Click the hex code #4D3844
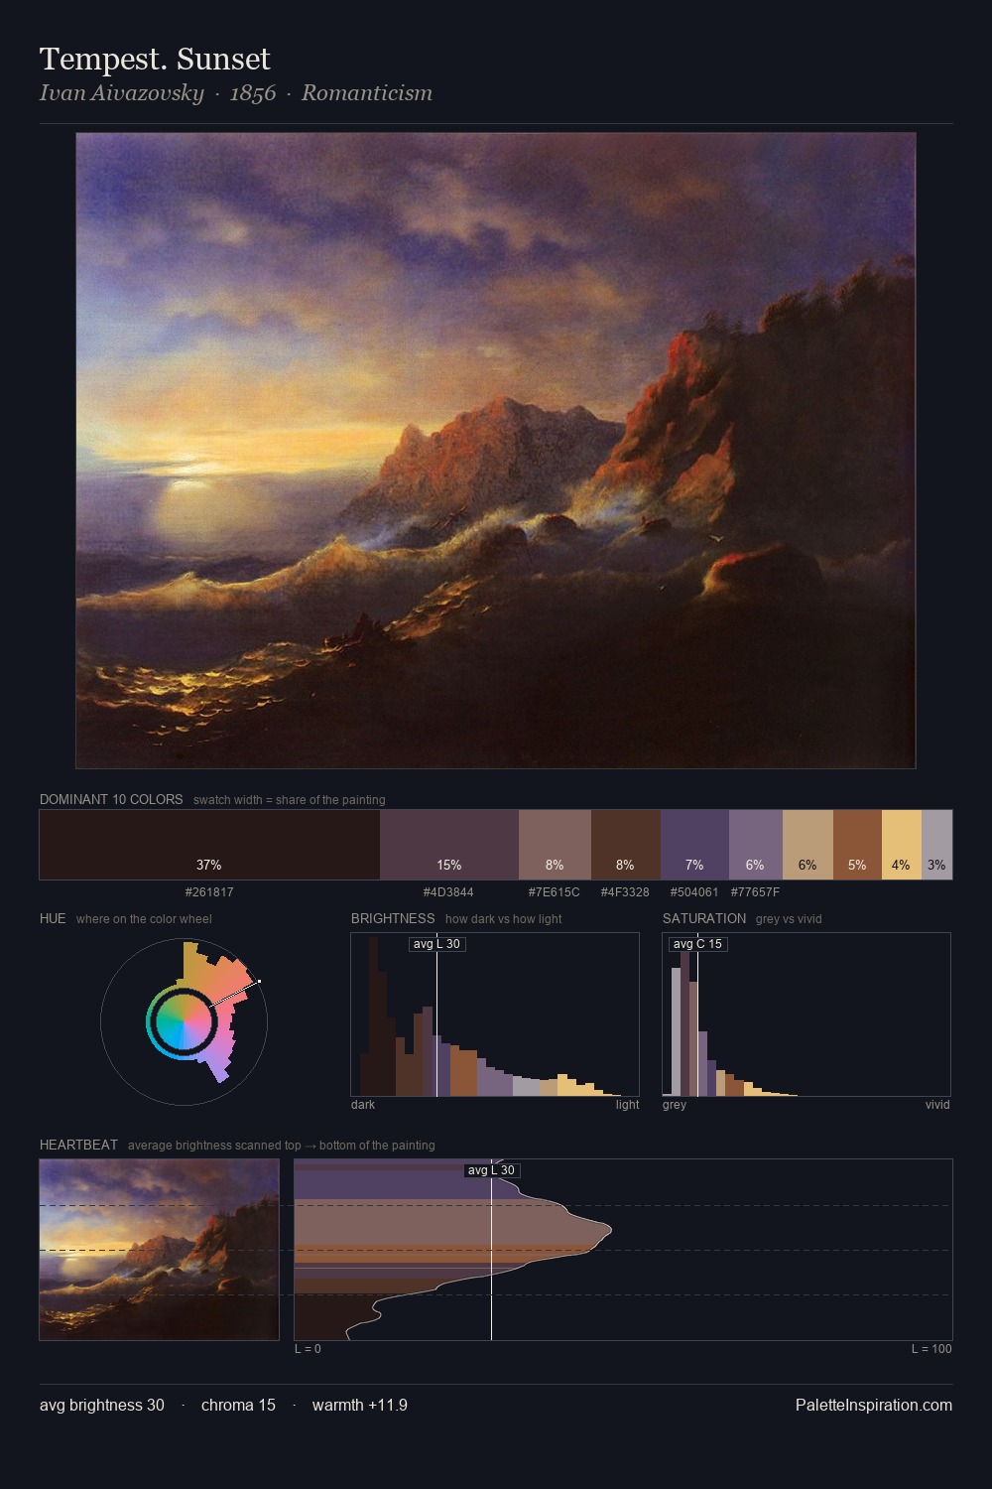The width and height of the screenshot is (992, 1489). (448, 892)
